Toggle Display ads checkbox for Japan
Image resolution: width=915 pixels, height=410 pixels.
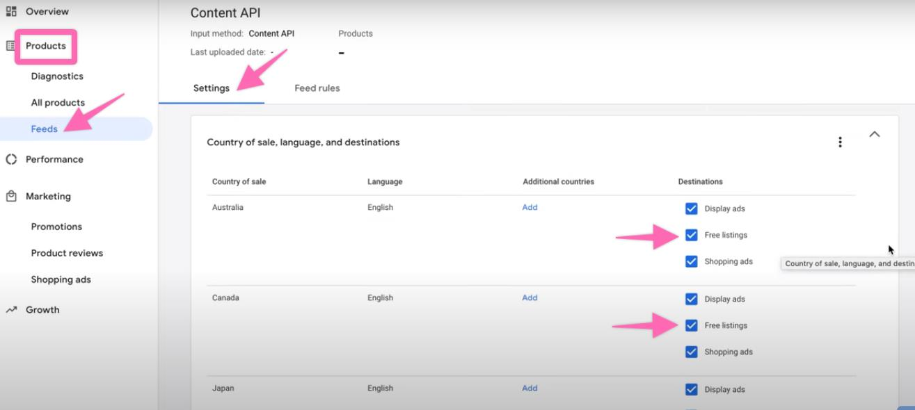click(x=691, y=389)
